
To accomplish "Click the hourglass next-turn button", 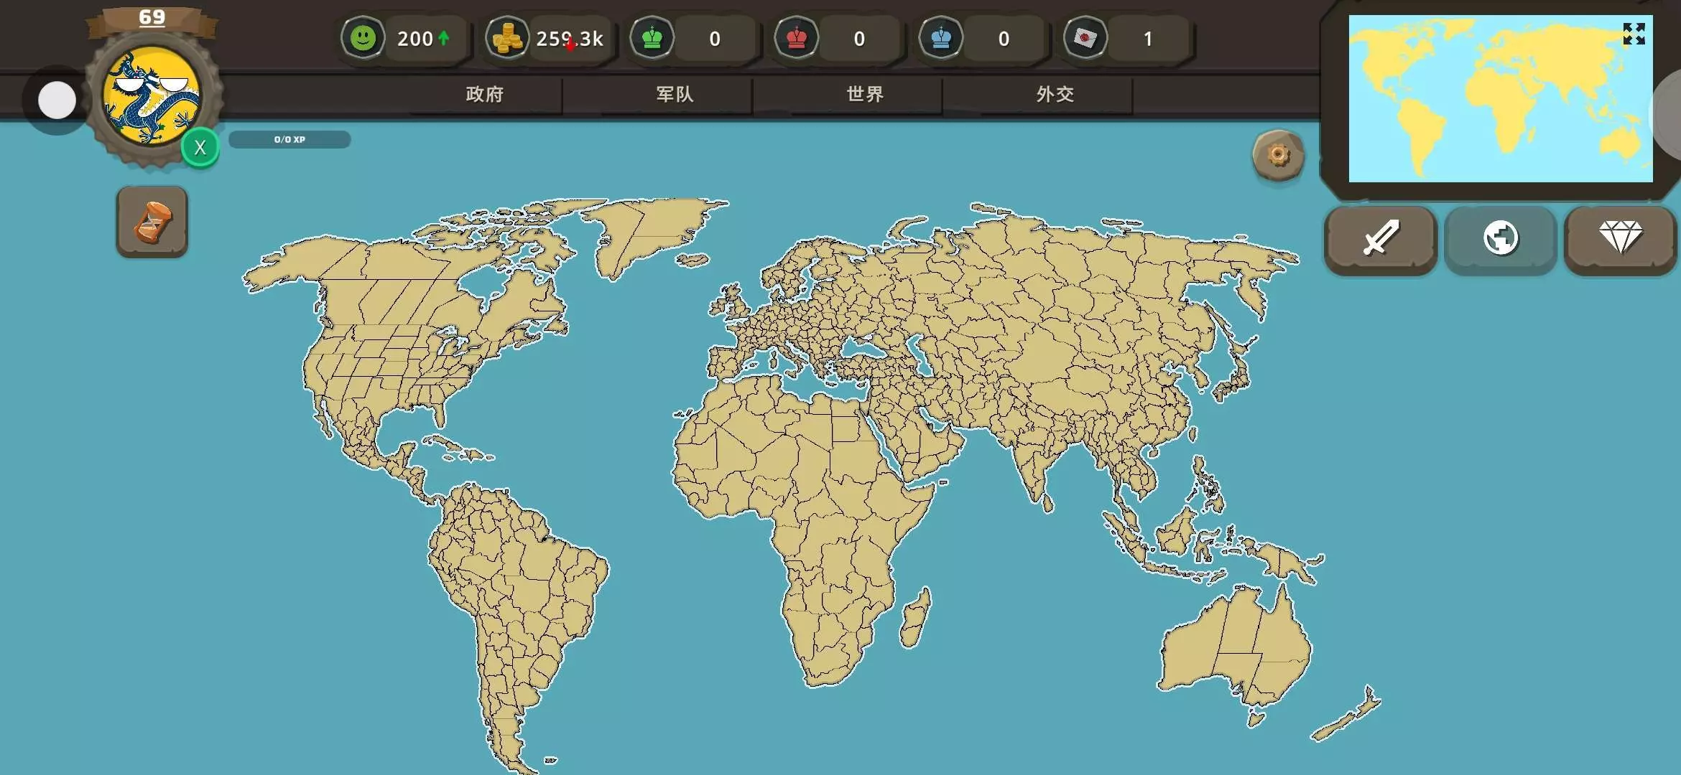I will click(x=152, y=222).
